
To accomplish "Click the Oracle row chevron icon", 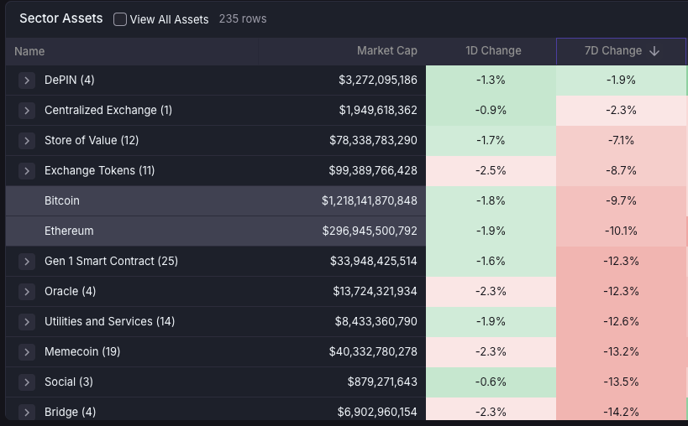I will 27,292.
